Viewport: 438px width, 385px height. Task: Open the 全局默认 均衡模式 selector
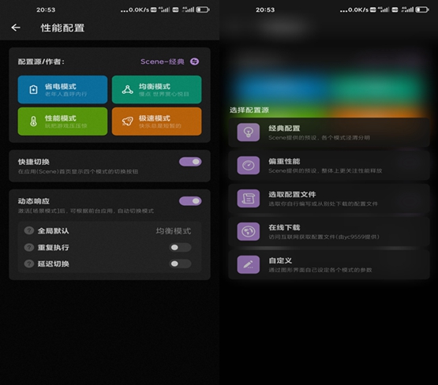coord(174,231)
